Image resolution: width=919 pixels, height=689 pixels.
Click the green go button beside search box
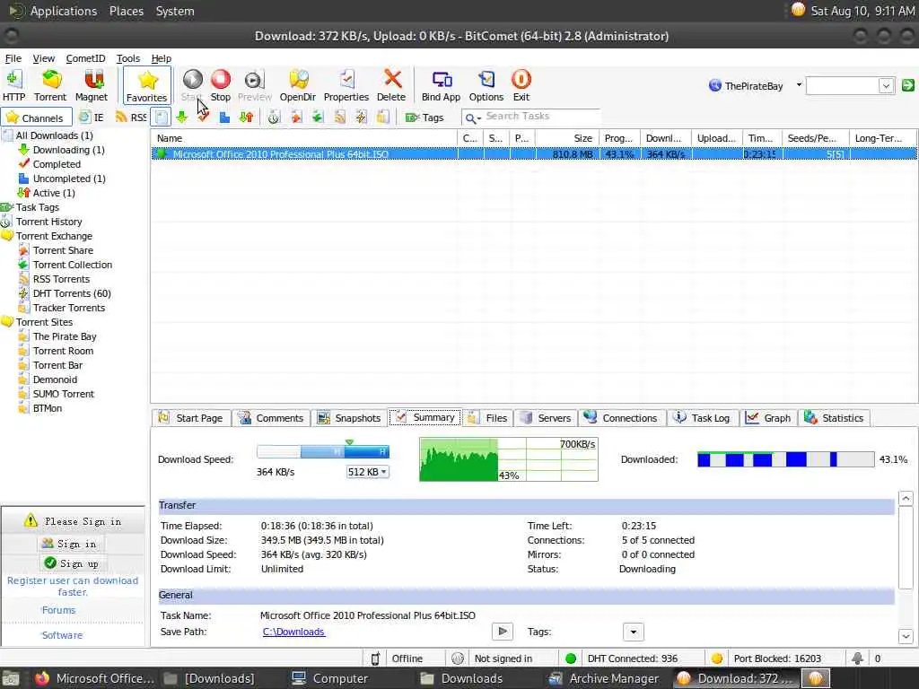(x=908, y=85)
